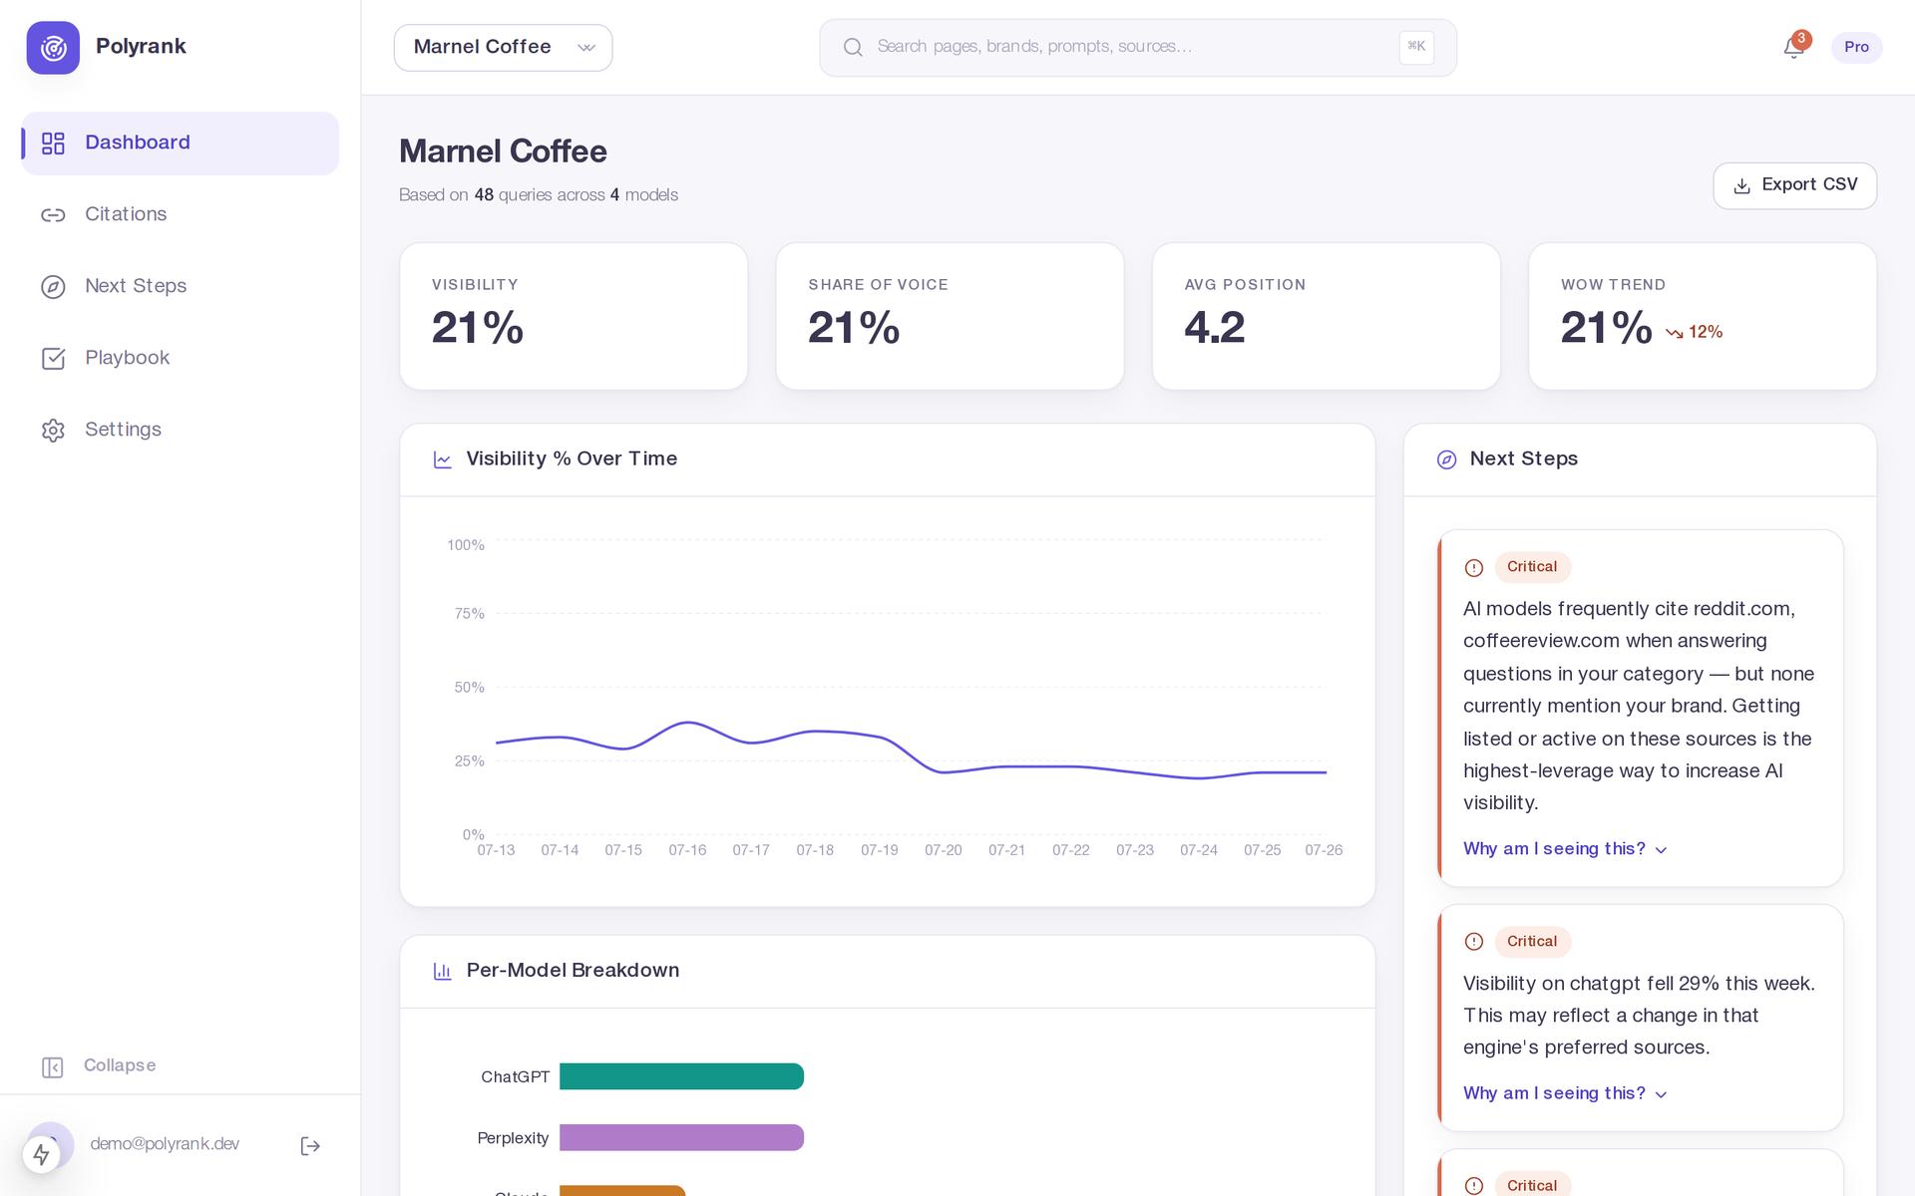Go to the Dashboard menu item

pos(180,144)
